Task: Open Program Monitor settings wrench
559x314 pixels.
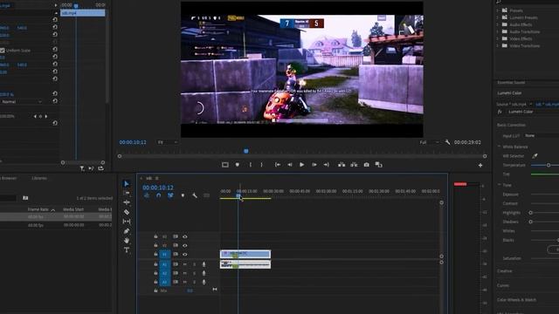Action: (447, 142)
